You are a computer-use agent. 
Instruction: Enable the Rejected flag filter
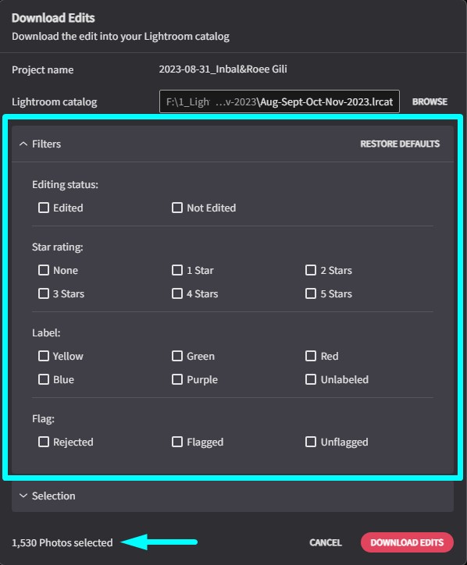point(44,442)
